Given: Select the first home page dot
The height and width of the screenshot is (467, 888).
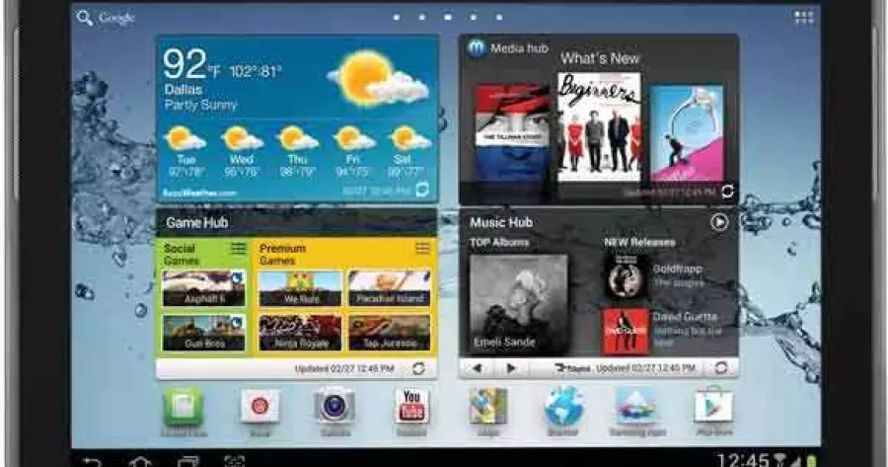Looking at the screenshot, I should 397,17.
